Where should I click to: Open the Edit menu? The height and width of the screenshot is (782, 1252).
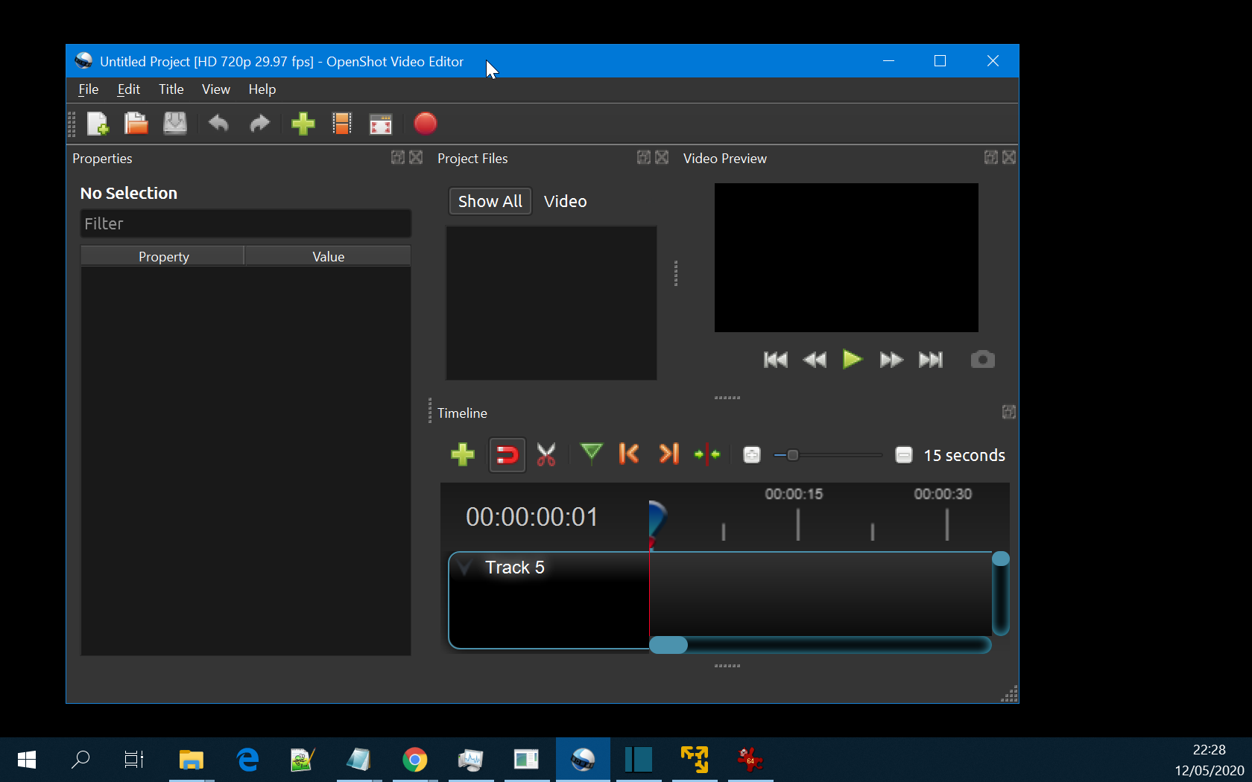128,89
